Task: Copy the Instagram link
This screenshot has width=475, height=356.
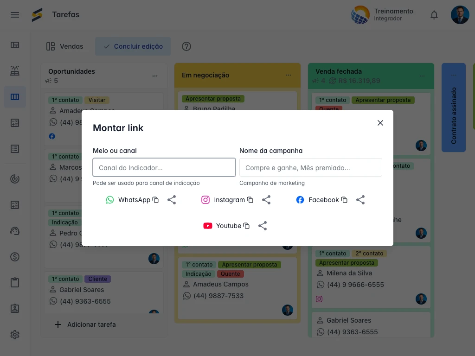Action: coord(250,200)
